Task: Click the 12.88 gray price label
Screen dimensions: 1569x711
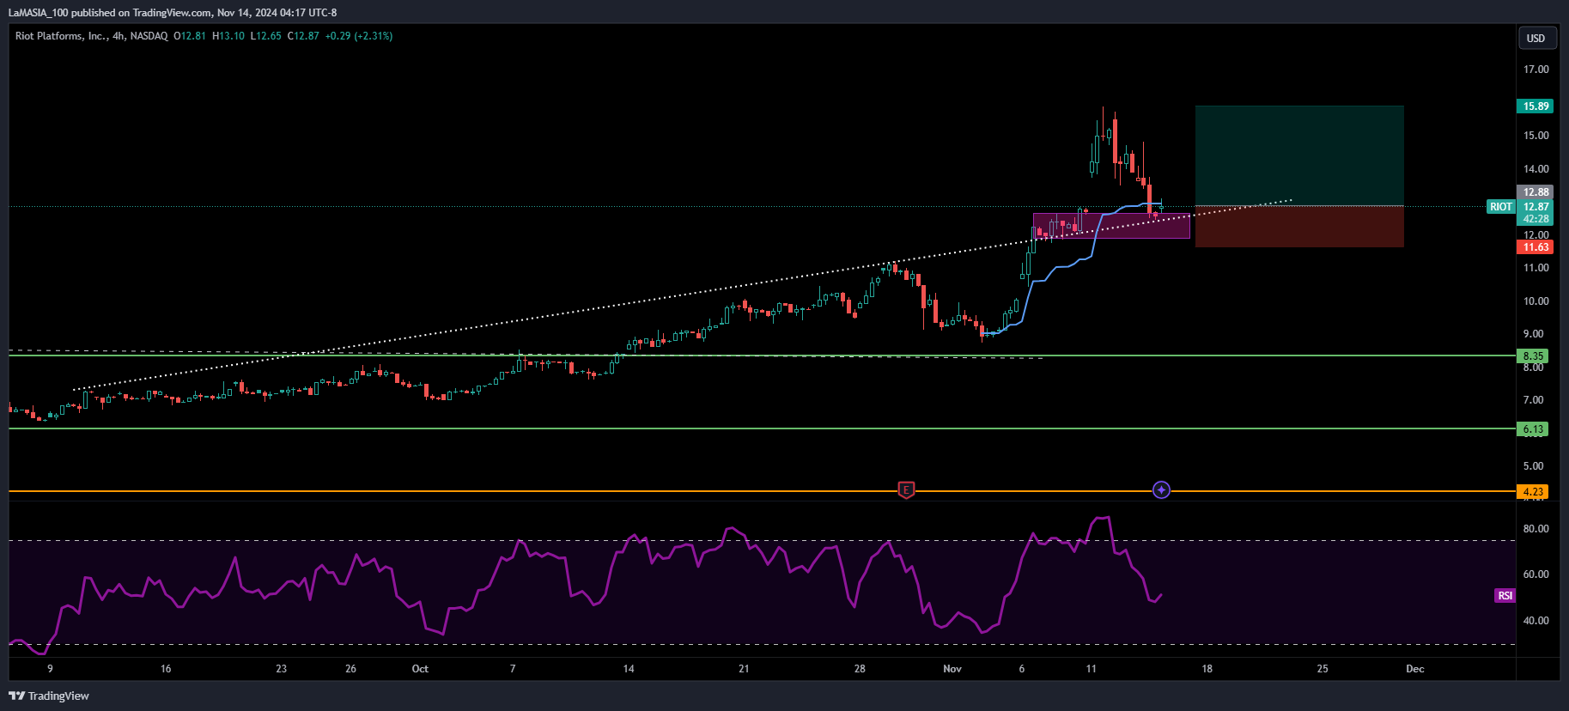Action: click(1536, 192)
